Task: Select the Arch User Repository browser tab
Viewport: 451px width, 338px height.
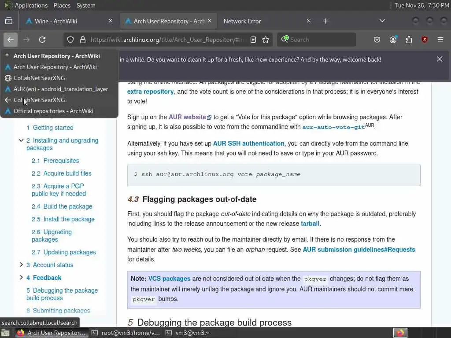Action: point(168,21)
